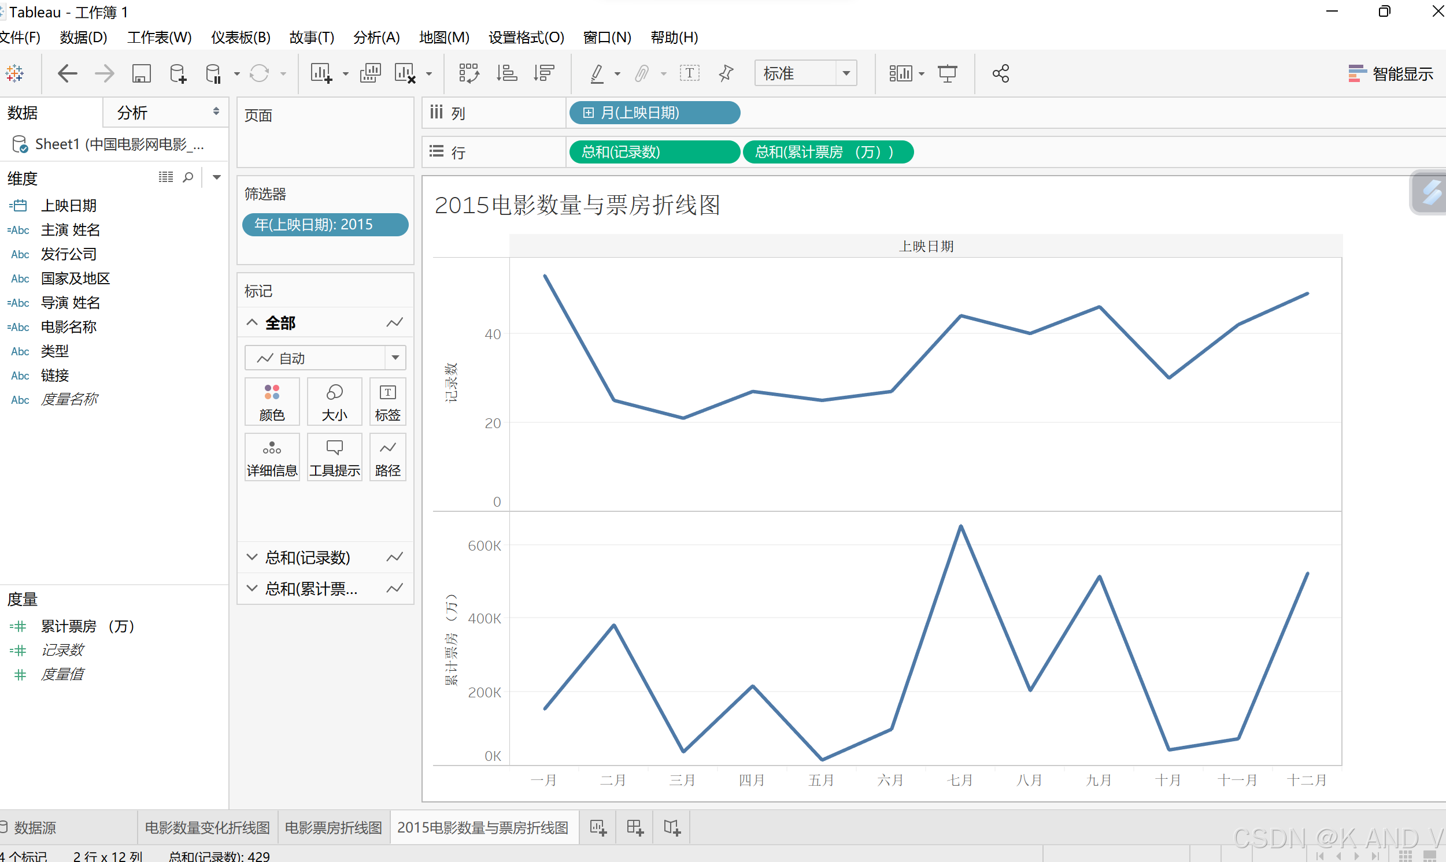
Task: Click the 颜色 color button in marks card
Action: [x=272, y=402]
